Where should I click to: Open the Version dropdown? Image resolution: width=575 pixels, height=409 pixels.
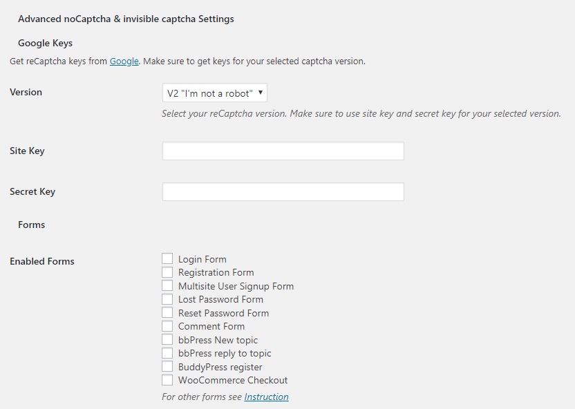pos(214,93)
